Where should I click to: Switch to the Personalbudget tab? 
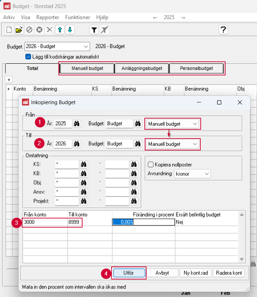(x=196, y=68)
